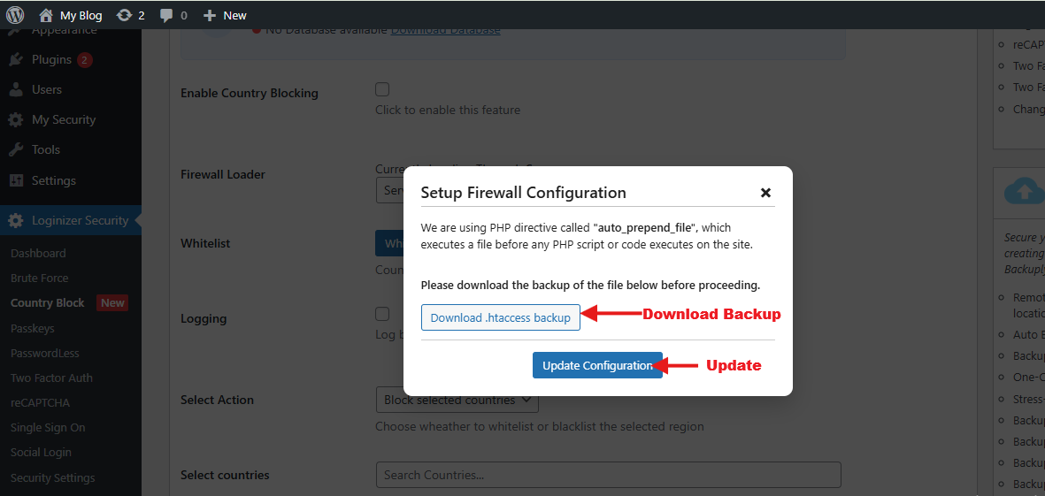Screen dimensions: 1045x496
Task: Open the Plugins plug icon
Action: click(x=16, y=60)
